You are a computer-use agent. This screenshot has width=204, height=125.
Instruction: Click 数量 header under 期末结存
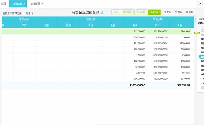pyautogui.click(x=135, y=25)
